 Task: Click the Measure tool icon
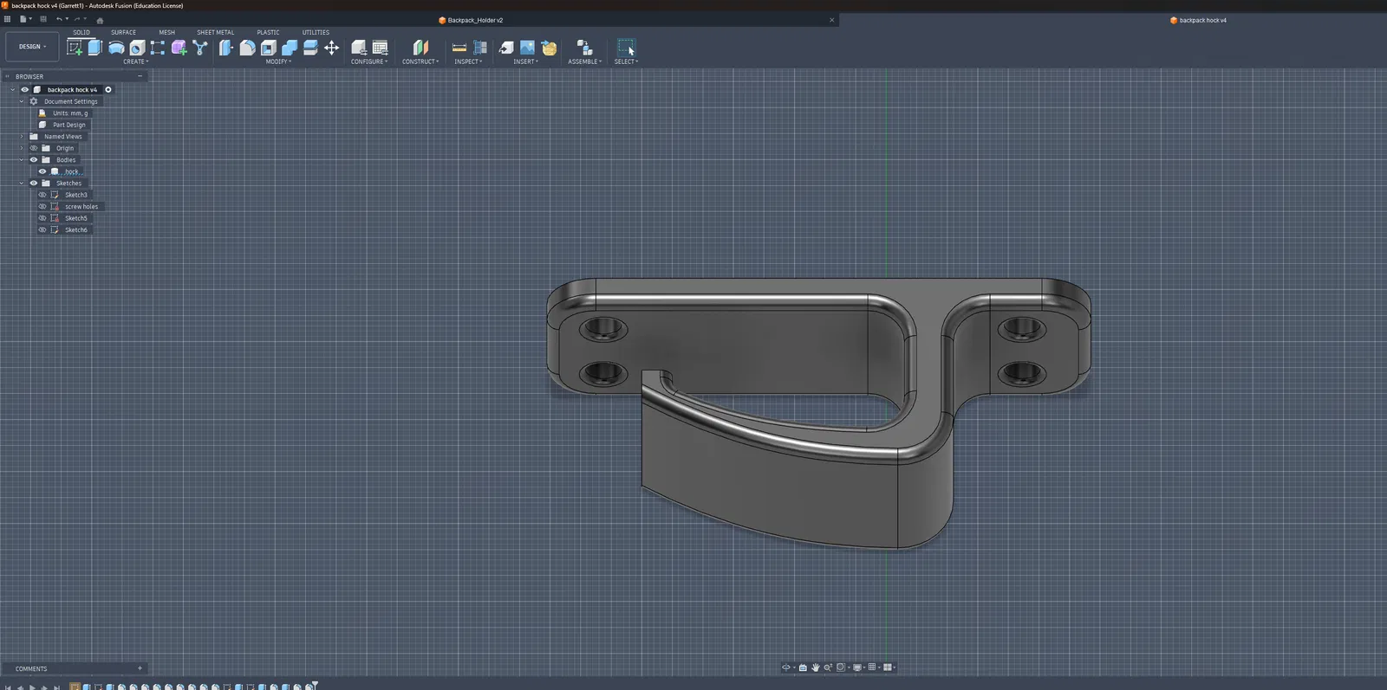click(459, 48)
